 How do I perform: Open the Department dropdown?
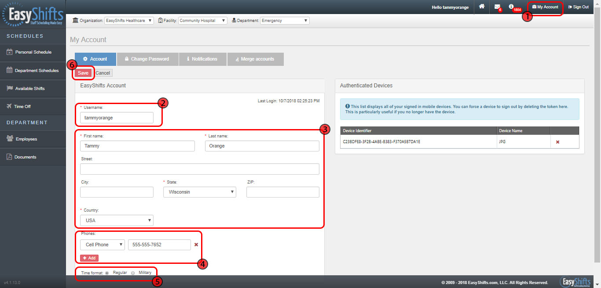click(x=285, y=21)
